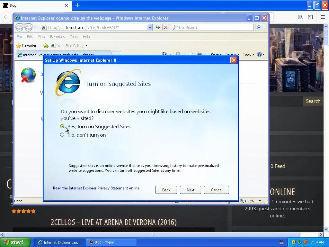
Task: Open recent pages dropdown beside Forward
Action: (x=35, y=28)
